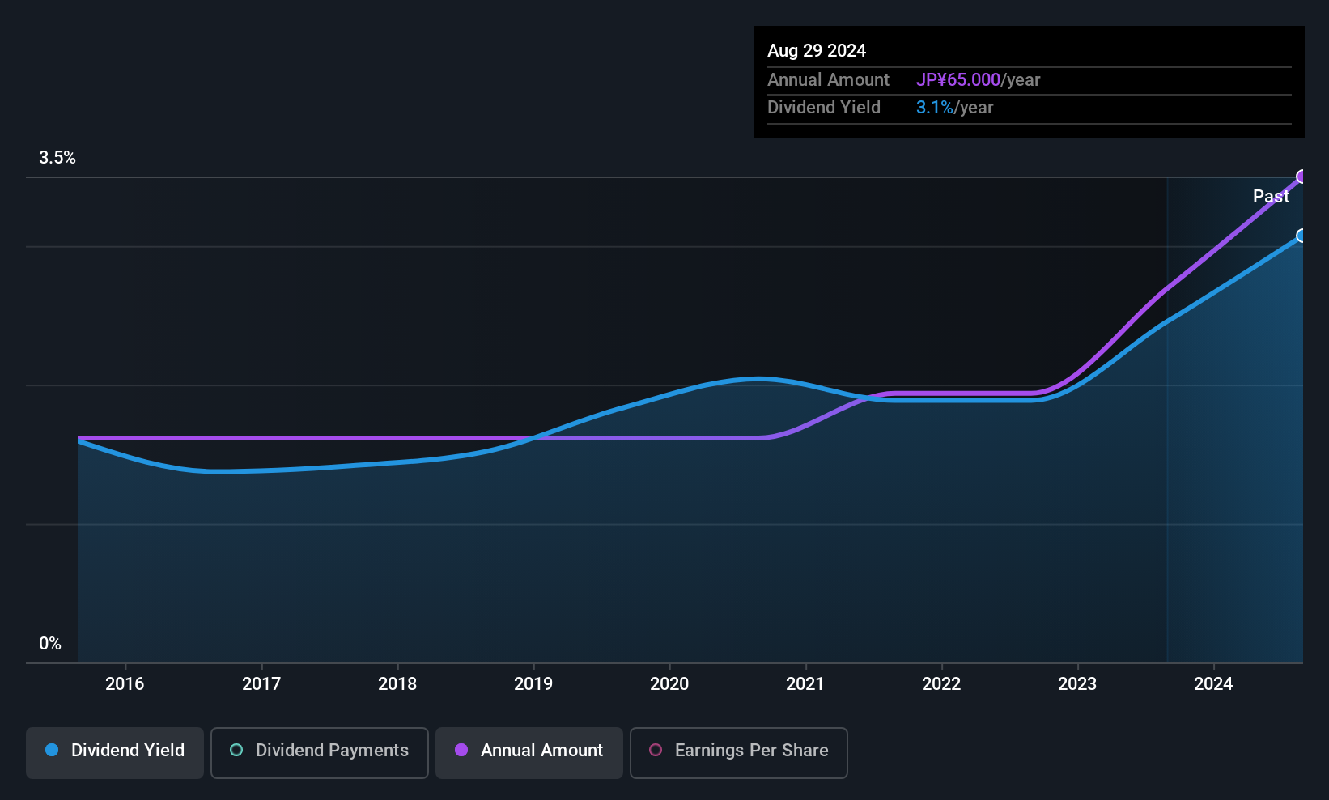Viewport: 1329px width, 800px height.
Task: Click the Past label on the chart
Action: coord(1271,196)
